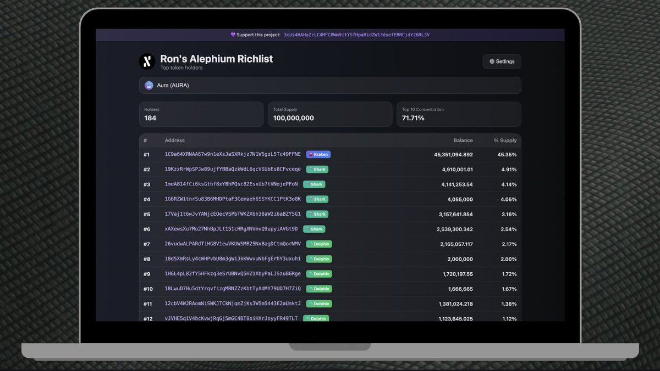Image resolution: width=660 pixels, height=371 pixels.
Task: Open address starting with 26vudwALPARdTiHG8
Action: [233, 244]
